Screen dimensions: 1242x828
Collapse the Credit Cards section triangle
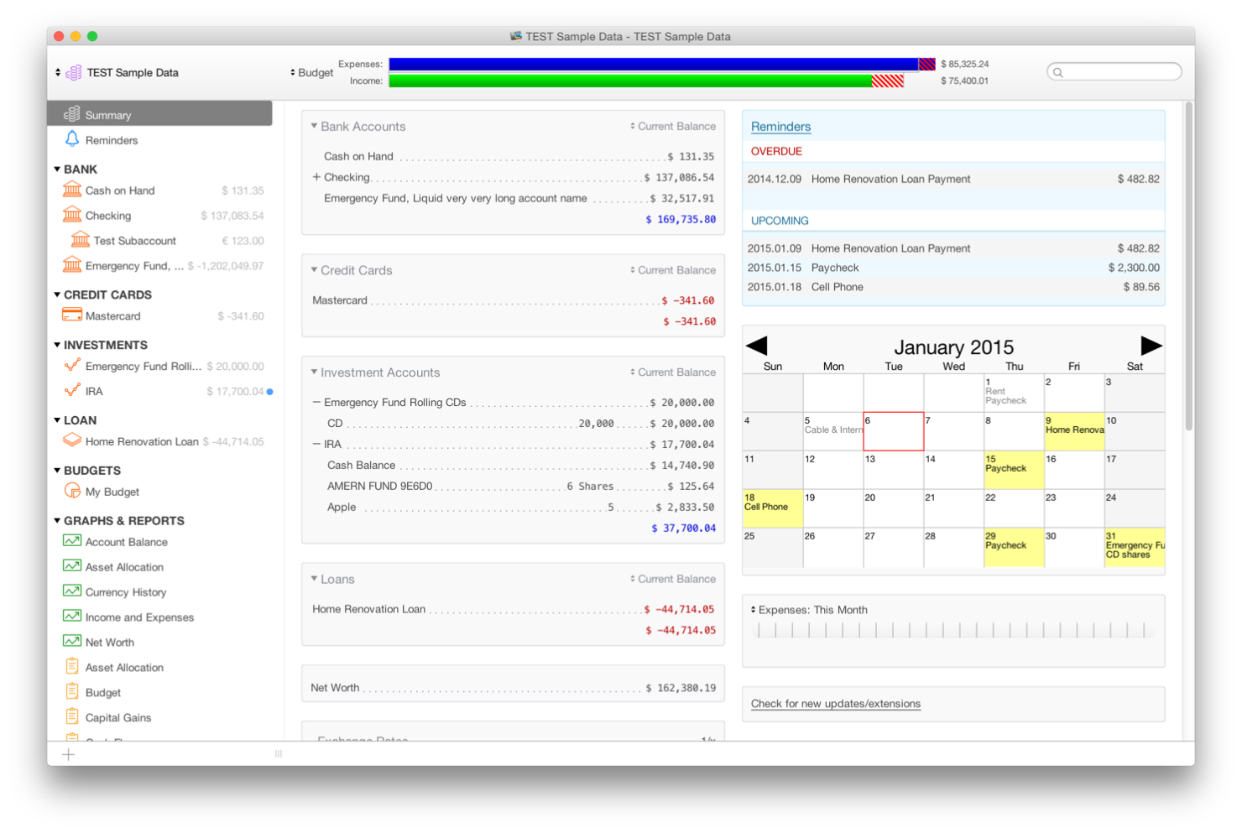tap(314, 270)
